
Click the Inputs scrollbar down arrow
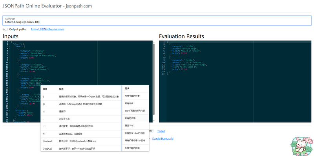coord(154,121)
